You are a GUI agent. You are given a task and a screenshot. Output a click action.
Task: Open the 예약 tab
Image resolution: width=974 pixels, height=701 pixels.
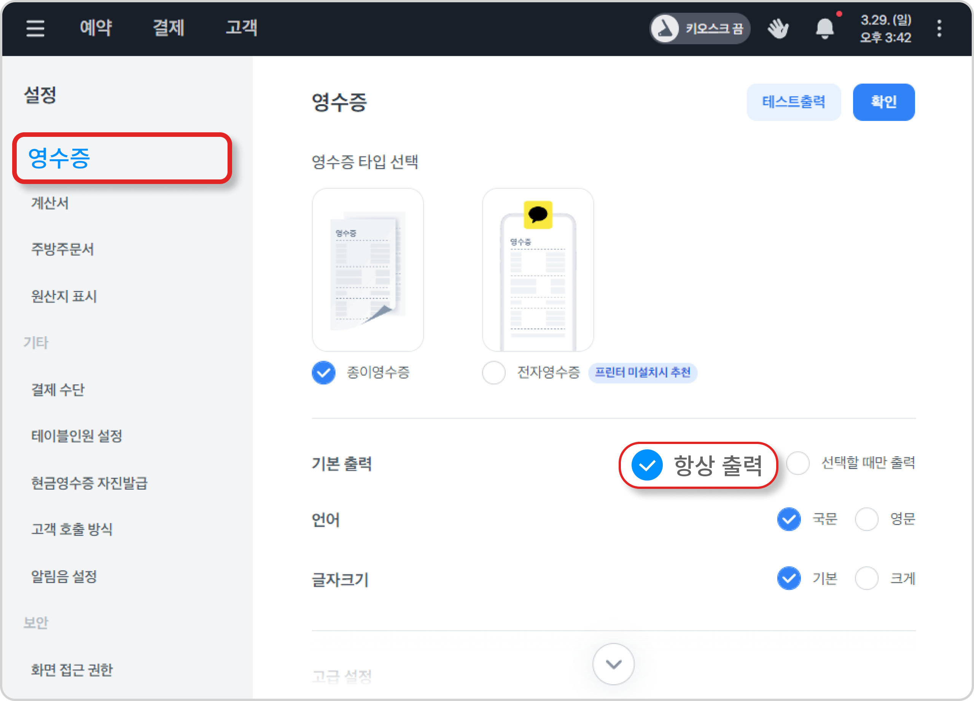[96, 28]
